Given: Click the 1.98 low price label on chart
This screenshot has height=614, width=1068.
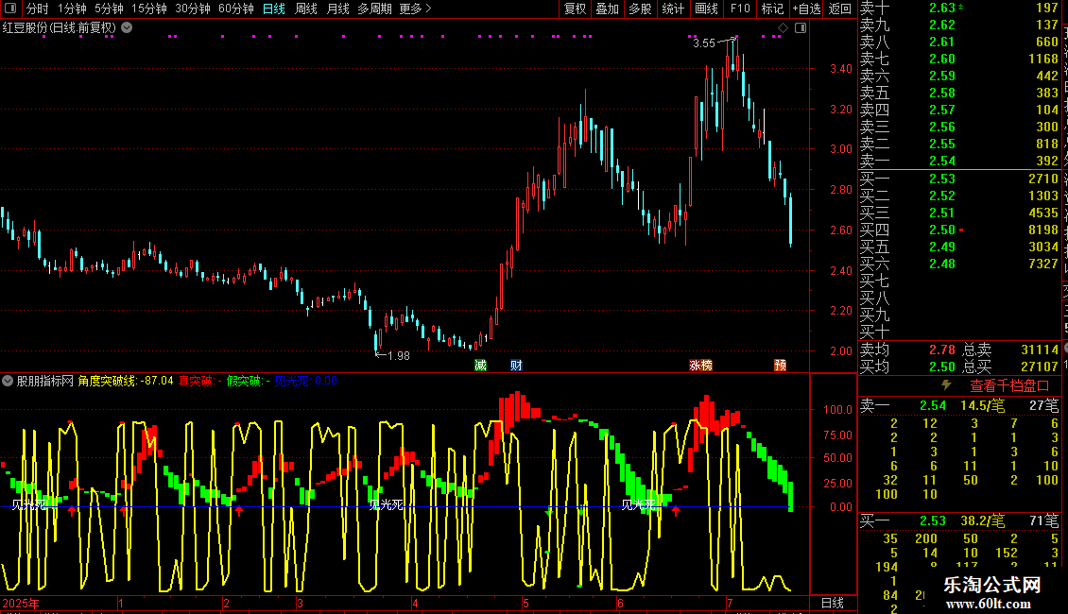Looking at the screenshot, I should tap(399, 355).
